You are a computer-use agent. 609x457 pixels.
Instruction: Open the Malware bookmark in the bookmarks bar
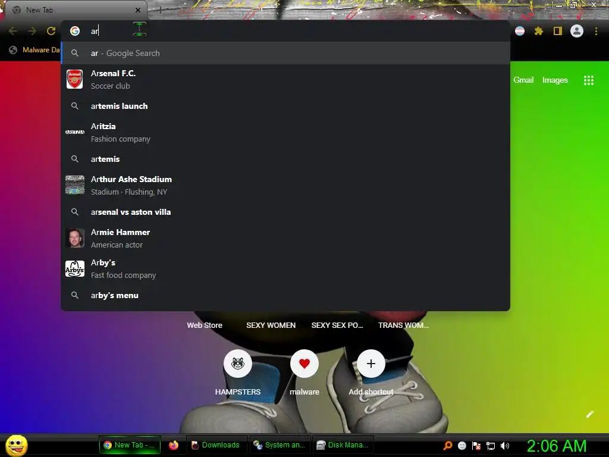coord(36,50)
